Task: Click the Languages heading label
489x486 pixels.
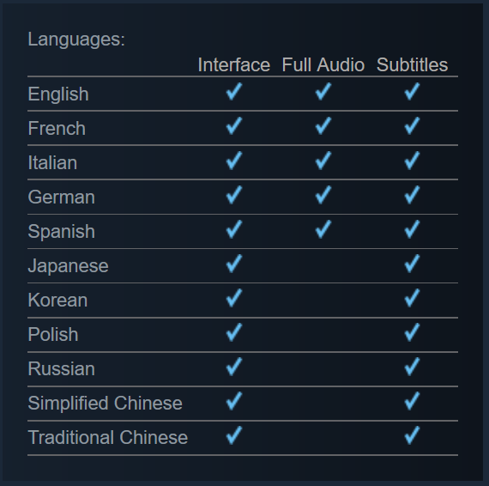Action: click(x=76, y=39)
